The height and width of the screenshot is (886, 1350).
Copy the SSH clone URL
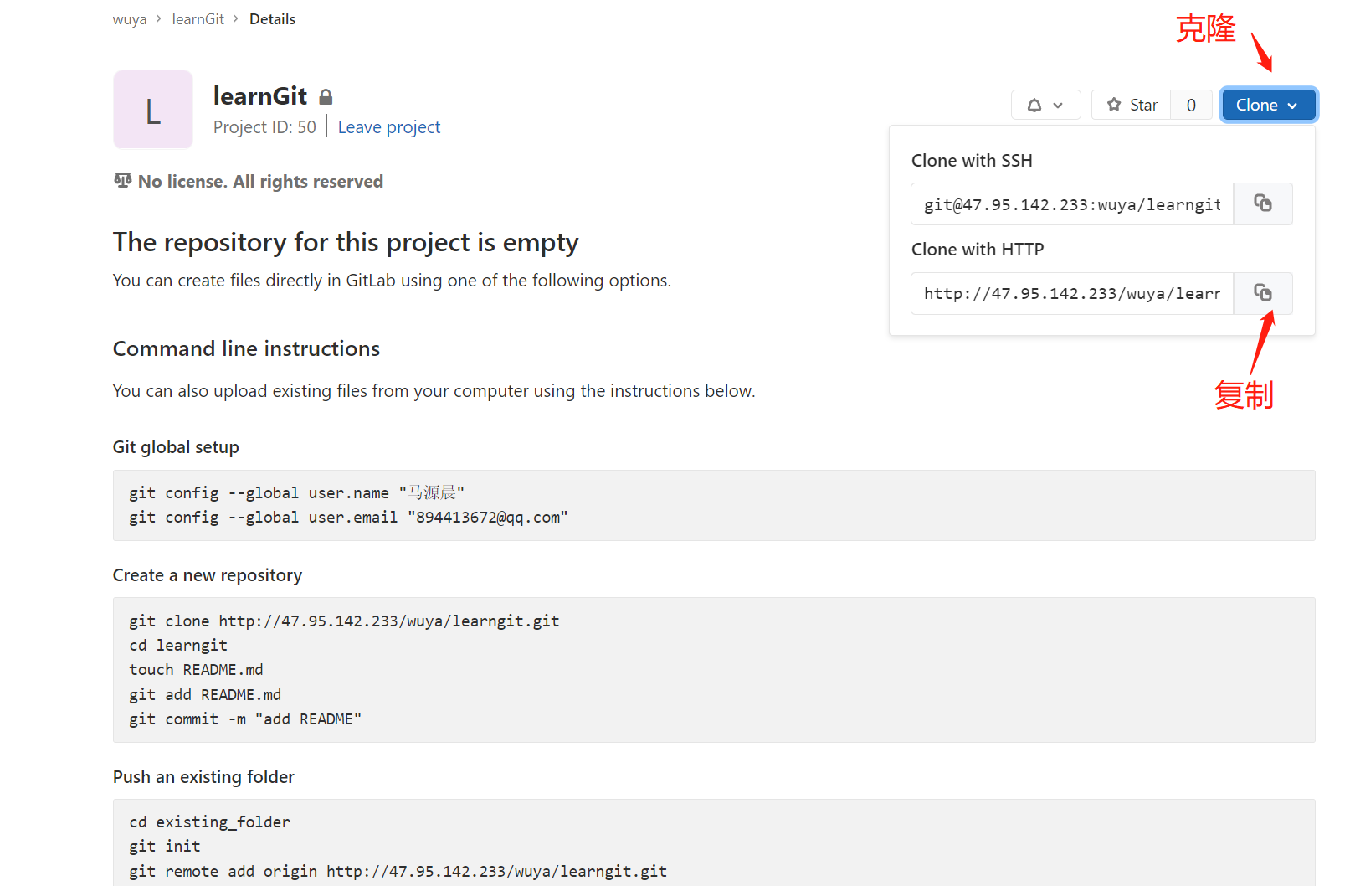coord(1262,203)
